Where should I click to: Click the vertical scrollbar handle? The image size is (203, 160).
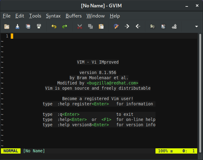click(x=200, y=93)
